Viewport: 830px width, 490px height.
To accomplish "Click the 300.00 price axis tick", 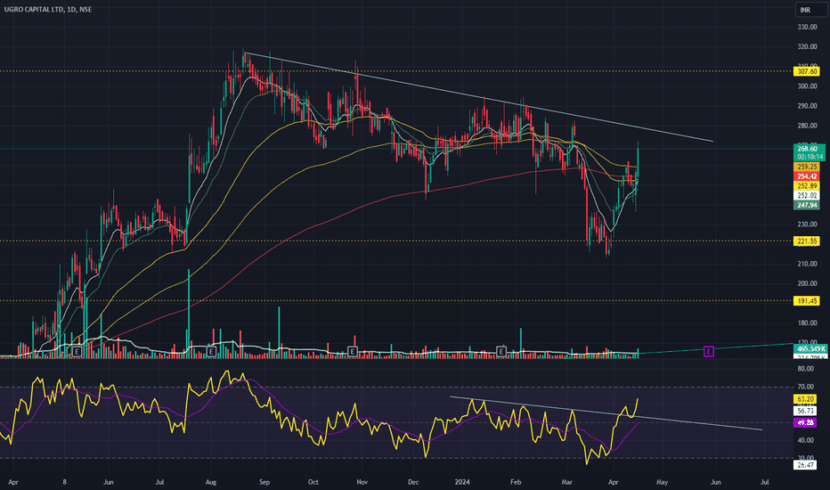I will (807, 86).
